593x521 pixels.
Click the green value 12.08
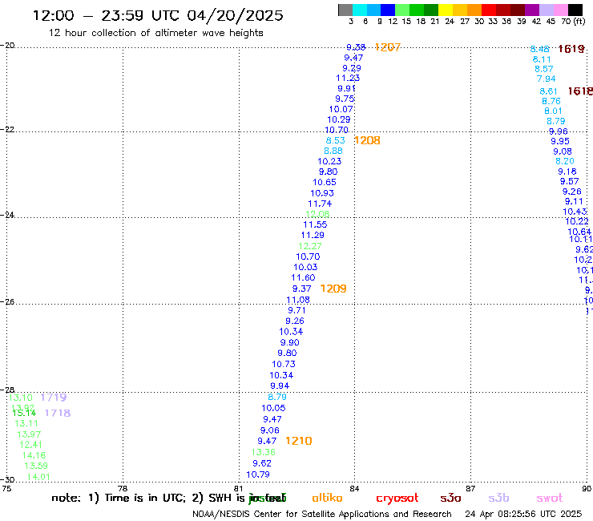pos(317,214)
